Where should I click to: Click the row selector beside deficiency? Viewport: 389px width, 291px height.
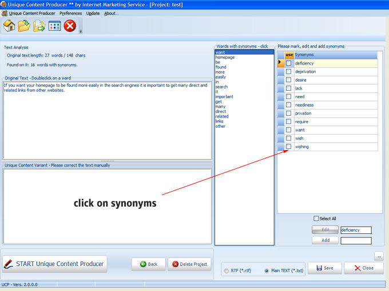tap(280, 63)
